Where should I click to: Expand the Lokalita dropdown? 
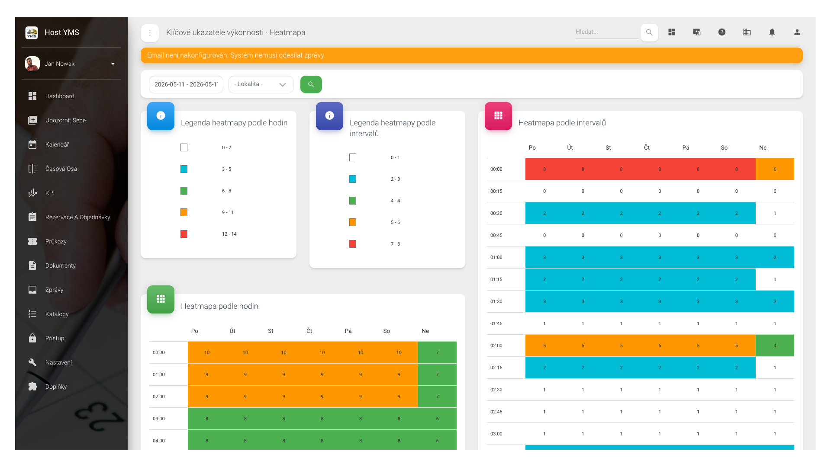click(x=261, y=84)
